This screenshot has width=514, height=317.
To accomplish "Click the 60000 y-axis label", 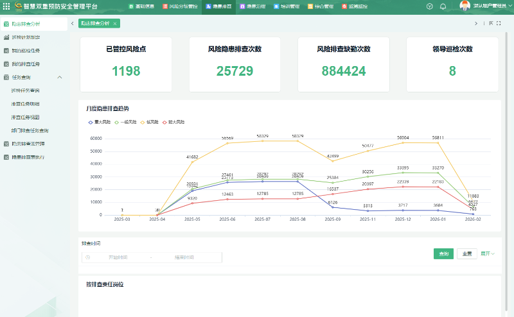I will click(x=96, y=139).
